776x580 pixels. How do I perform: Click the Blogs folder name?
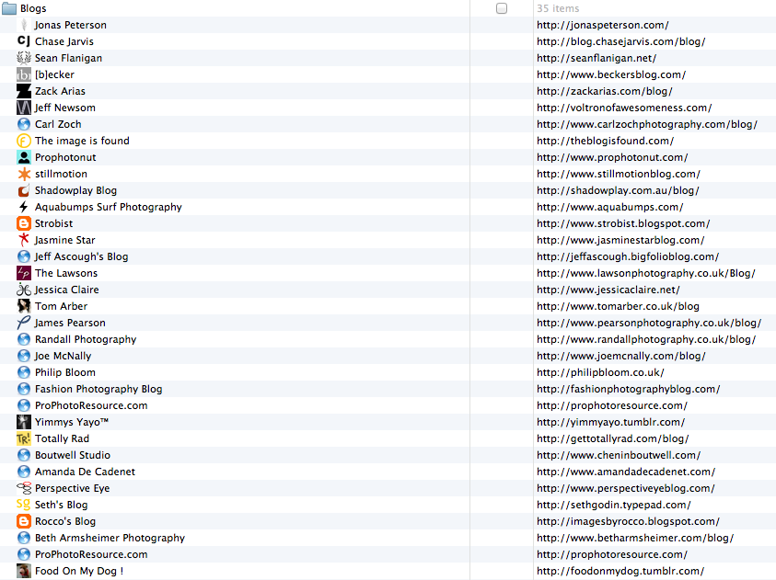pyautogui.click(x=33, y=8)
